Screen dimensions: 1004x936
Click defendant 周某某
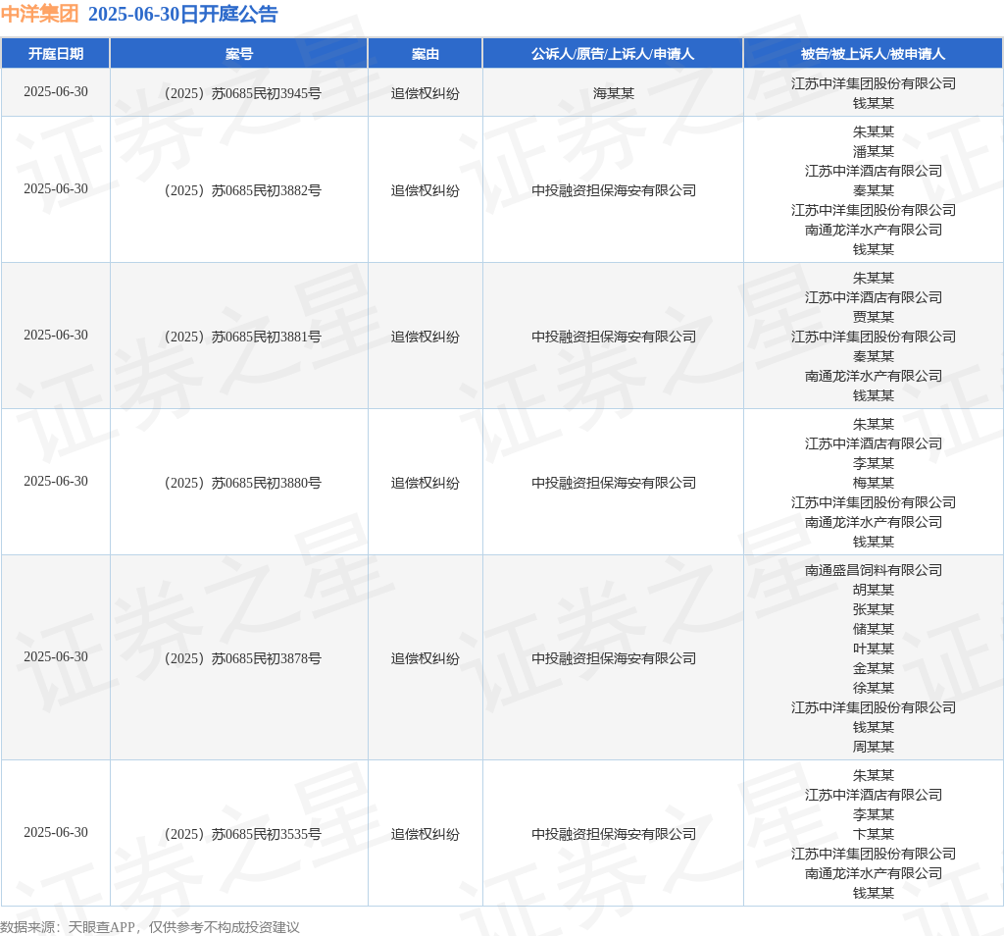[x=874, y=747]
